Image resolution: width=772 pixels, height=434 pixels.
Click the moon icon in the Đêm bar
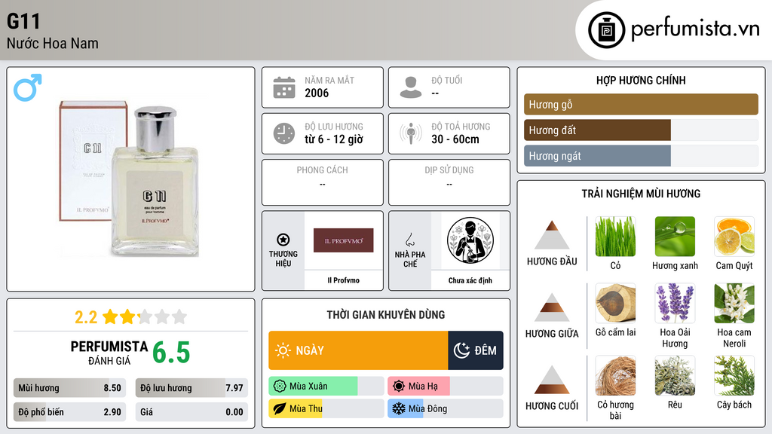[x=461, y=350]
